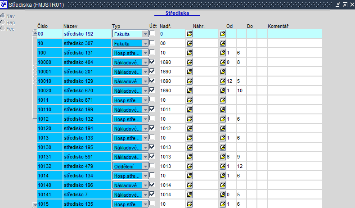
Task: Click Číslo field containing 1015
Action: [50, 204]
